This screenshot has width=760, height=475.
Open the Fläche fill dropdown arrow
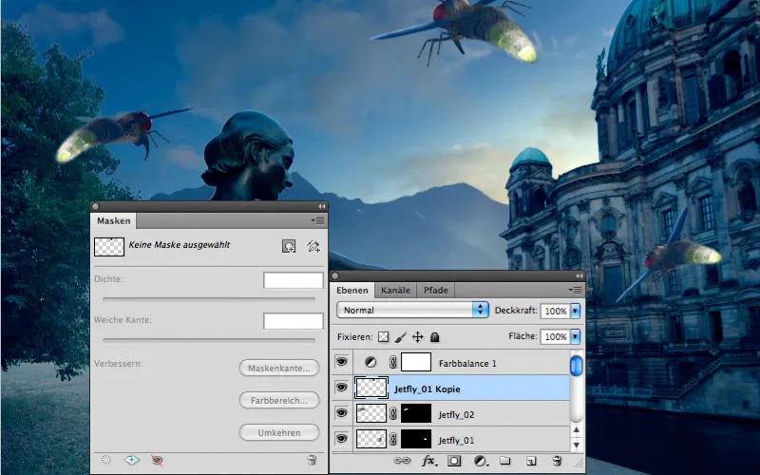(x=576, y=336)
